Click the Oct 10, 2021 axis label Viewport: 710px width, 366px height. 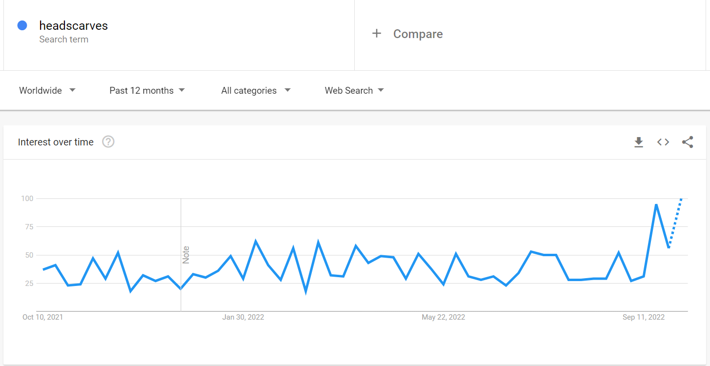[x=43, y=317]
